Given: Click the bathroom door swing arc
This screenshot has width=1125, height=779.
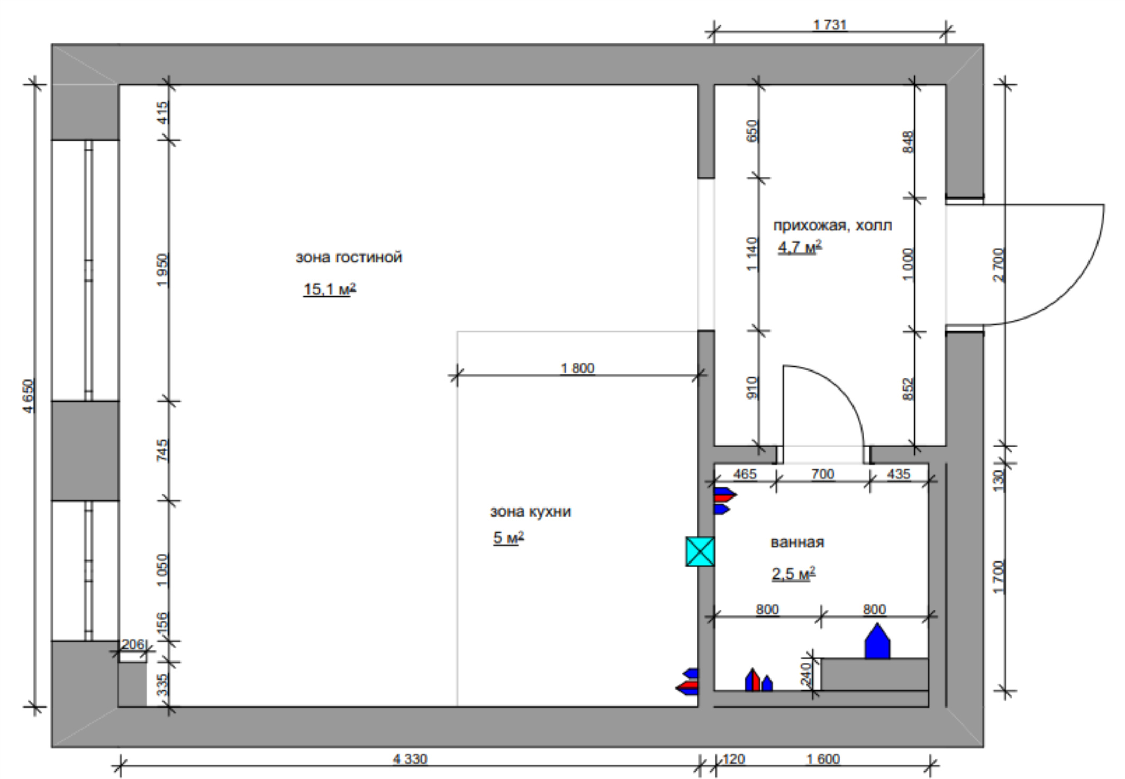Looking at the screenshot, I should coord(824,406).
